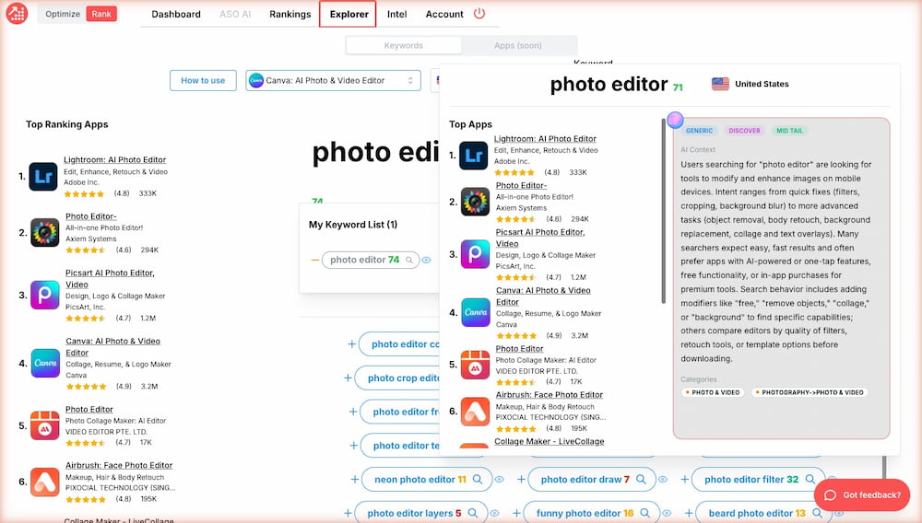Click Airbrush app icon in Top Ranking Apps
This screenshot has width=922, height=523.
[x=44, y=482]
